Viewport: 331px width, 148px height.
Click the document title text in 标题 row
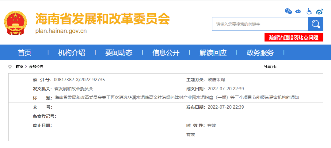(177, 98)
